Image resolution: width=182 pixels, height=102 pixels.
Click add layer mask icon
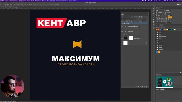[x=138, y=87]
